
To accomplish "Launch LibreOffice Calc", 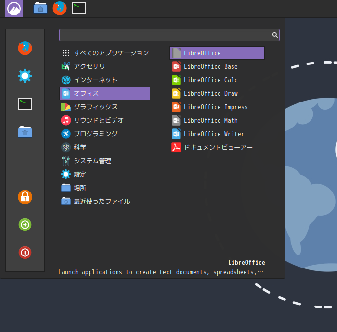I will click(x=210, y=80).
